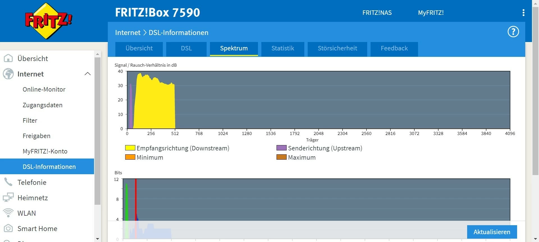
Task: Select DSL-Informationen in the sidebar
Action: pyautogui.click(x=47, y=166)
